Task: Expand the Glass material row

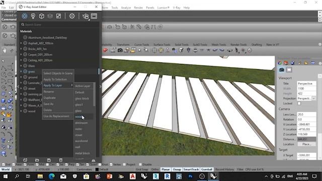Action: 21,66
